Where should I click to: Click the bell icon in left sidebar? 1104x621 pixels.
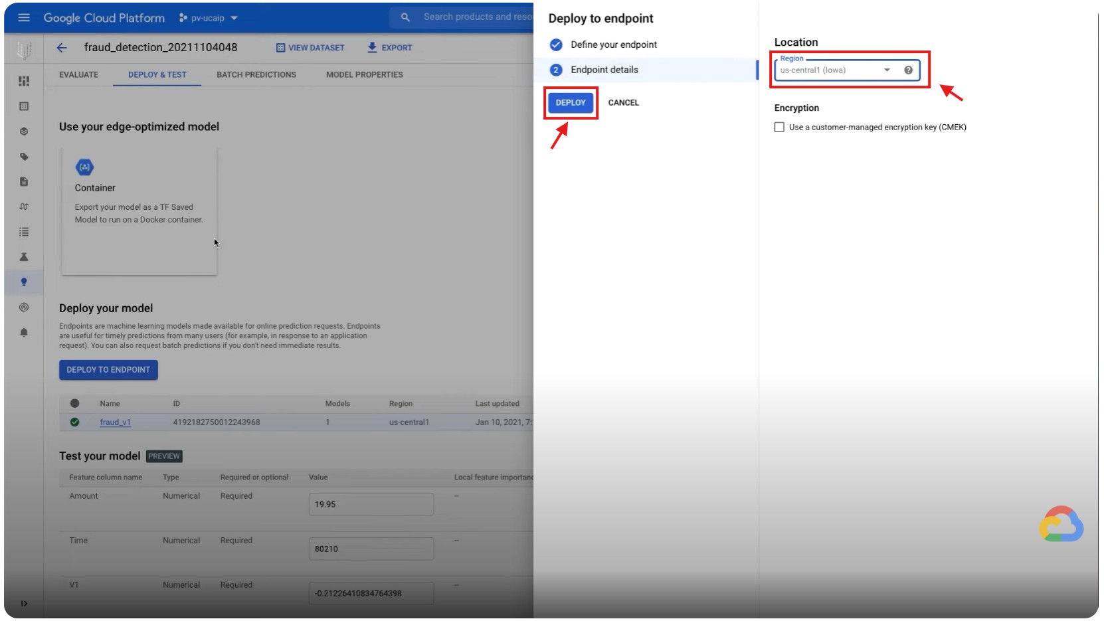[x=24, y=333]
